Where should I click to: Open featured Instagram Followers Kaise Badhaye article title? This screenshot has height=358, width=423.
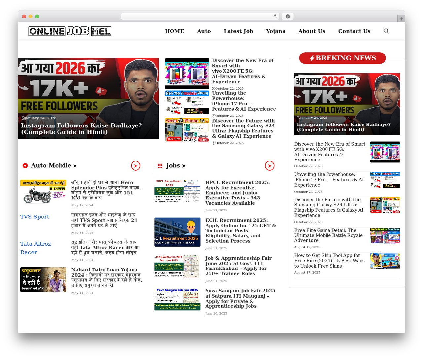82,129
